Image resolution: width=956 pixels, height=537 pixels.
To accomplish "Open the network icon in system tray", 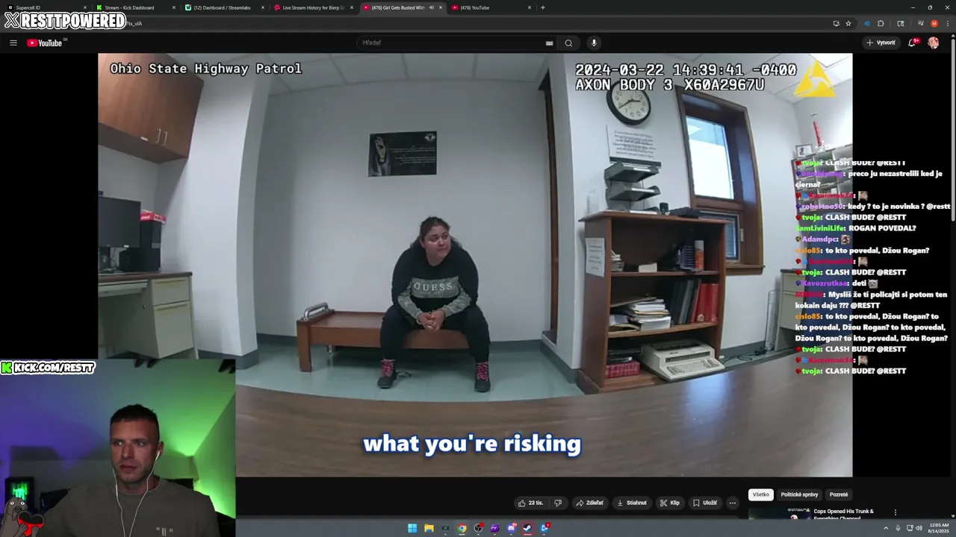I will pyautogui.click(x=909, y=528).
